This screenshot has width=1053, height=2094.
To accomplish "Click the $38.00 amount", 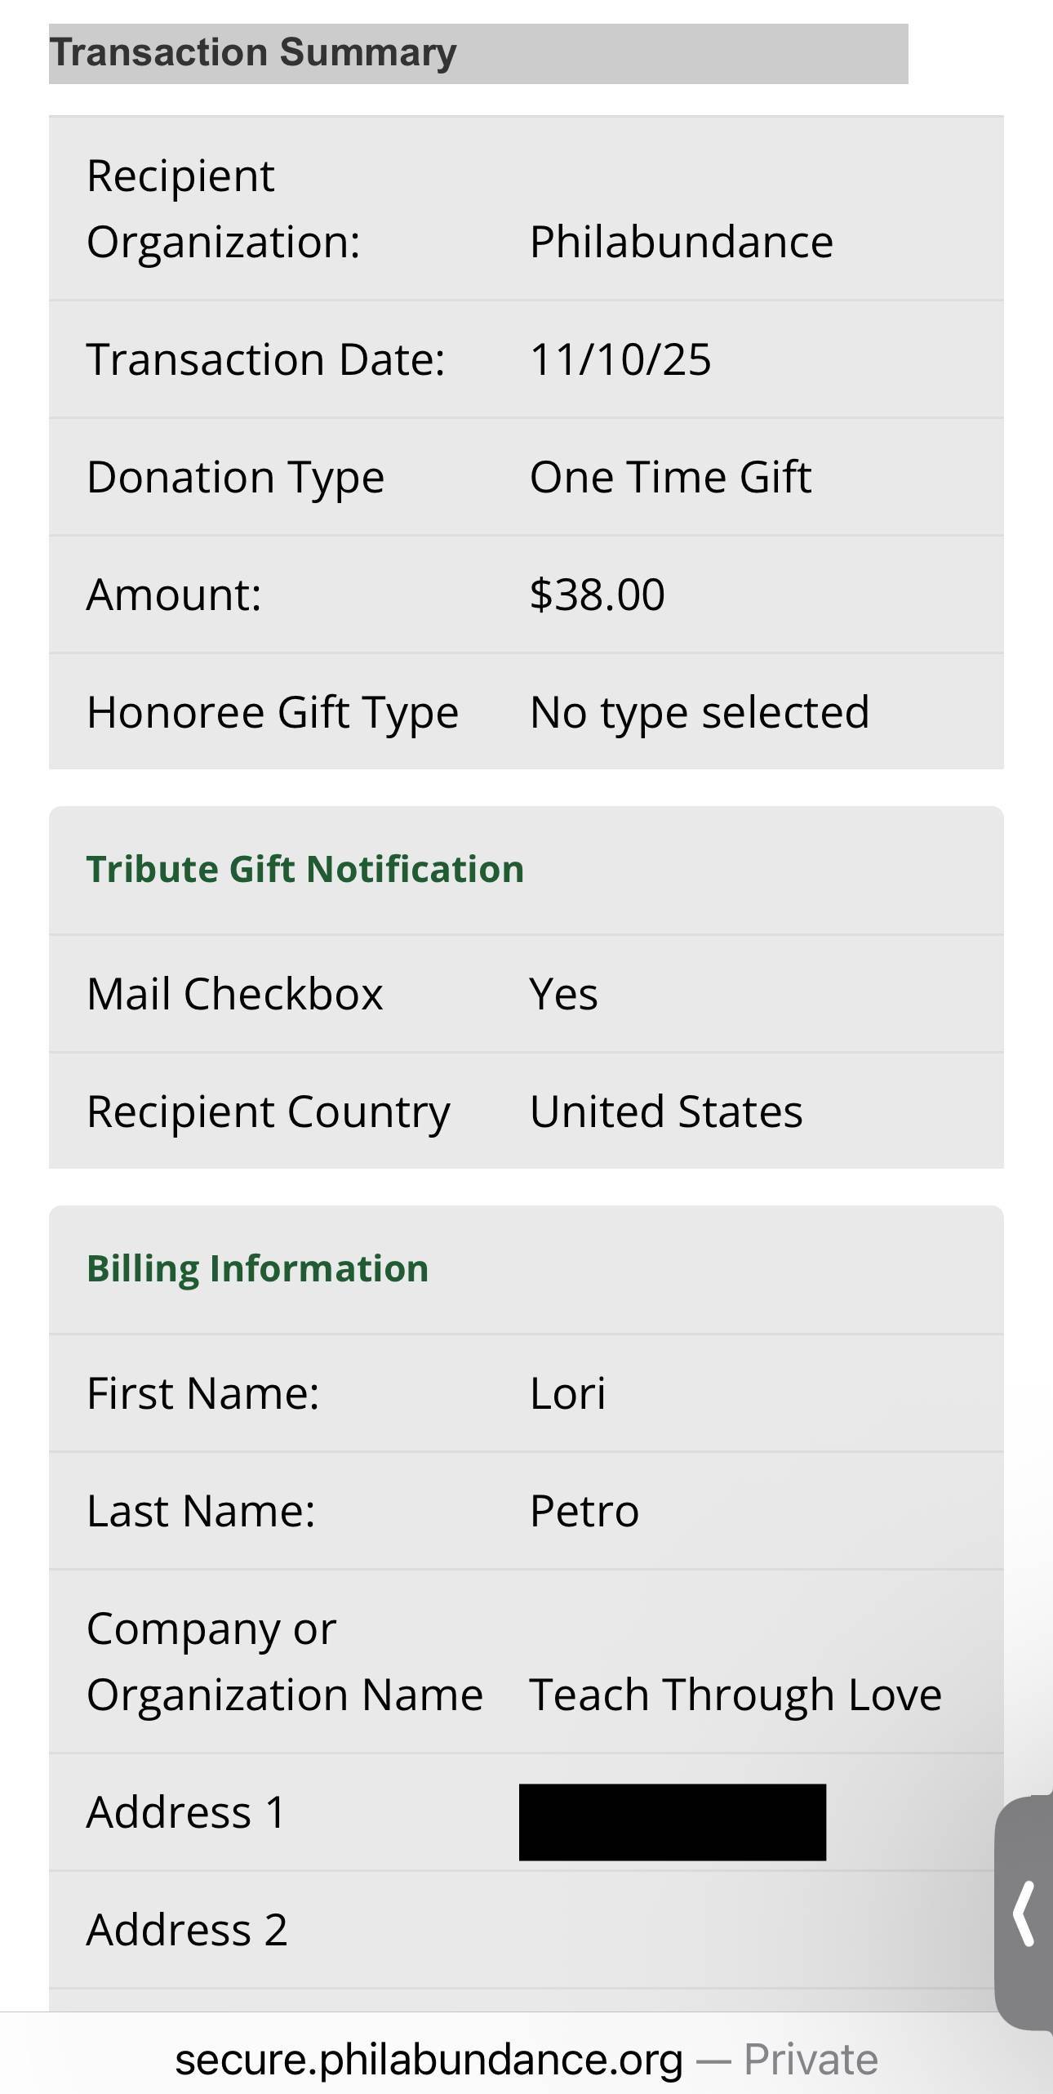I will point(597,595).
